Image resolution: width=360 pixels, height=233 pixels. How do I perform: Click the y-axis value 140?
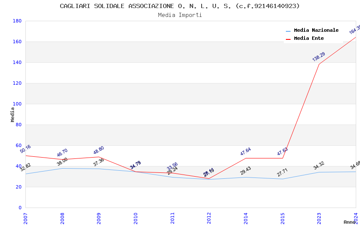pos(17,62)
